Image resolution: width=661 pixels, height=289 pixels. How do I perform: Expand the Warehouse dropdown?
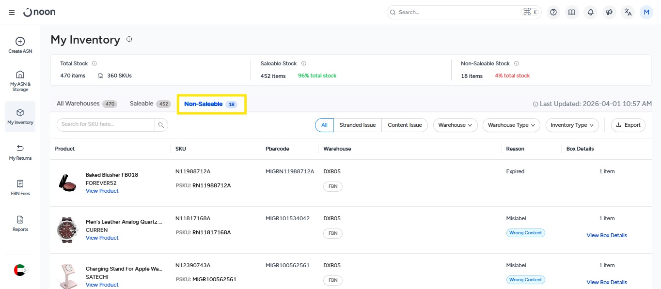click(455, 125)
